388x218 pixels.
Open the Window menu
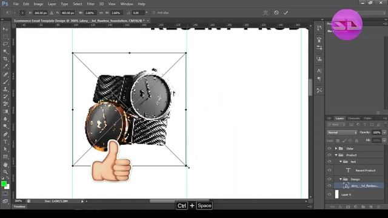127,4
